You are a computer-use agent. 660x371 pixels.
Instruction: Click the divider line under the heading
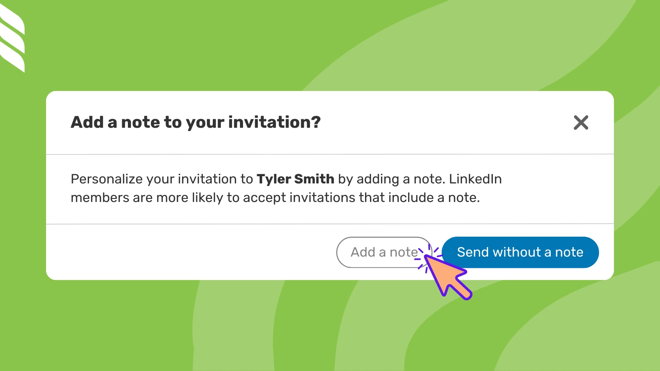(x=330, y=154)
